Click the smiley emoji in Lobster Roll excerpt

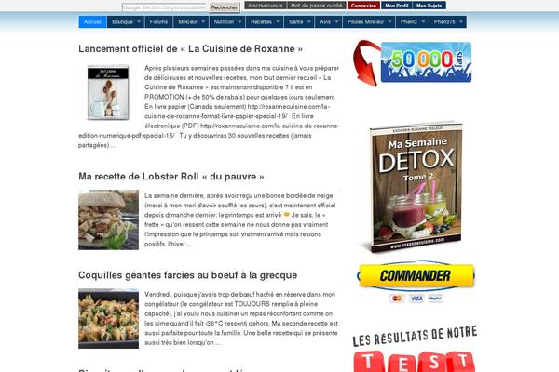[286, 215]
